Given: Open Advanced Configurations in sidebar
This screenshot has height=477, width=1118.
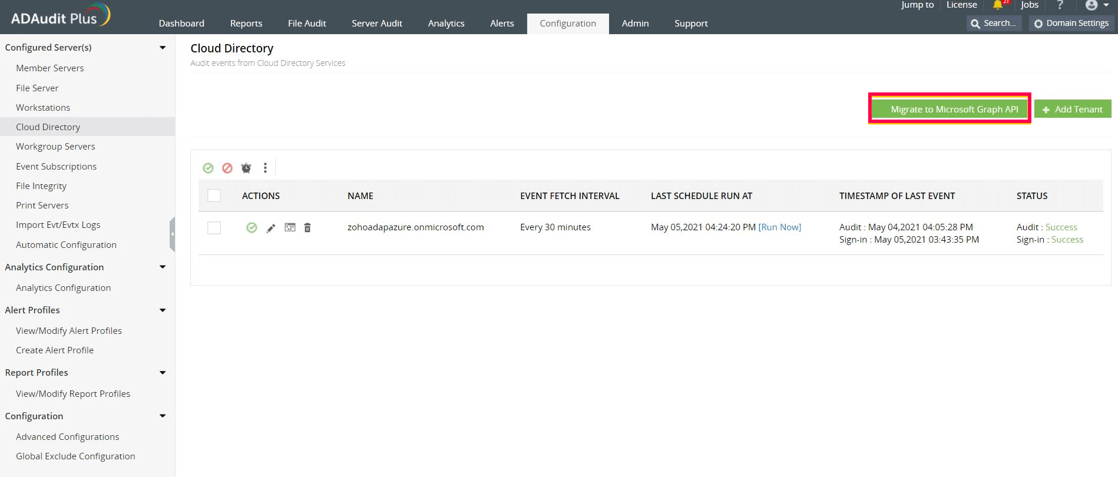Looking at the screenshot, I should tap(68, 437).
